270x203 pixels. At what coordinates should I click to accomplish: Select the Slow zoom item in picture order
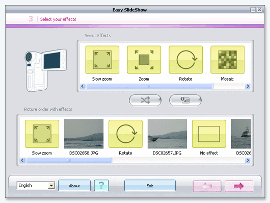coord(42,134)
